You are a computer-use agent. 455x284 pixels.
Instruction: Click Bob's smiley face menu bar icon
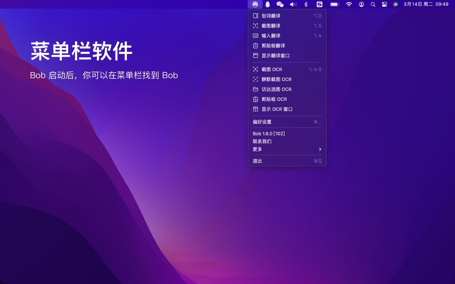[x=255, y=4]
